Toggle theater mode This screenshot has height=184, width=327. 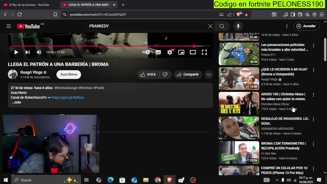[193, 52]
